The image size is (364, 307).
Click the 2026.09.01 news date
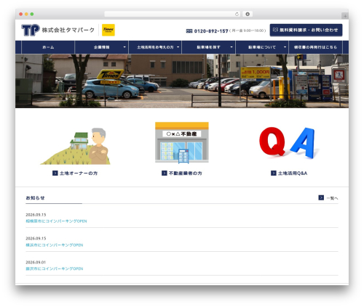(x=36, y=262)
